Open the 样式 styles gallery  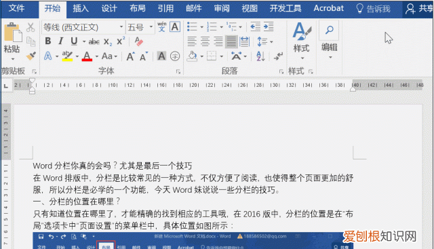pos(301,41)
